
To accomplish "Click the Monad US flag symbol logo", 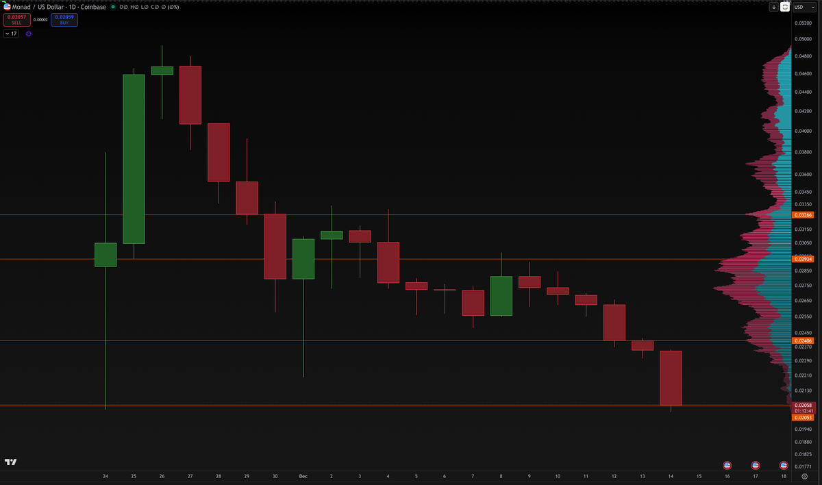I will (7, 7).
